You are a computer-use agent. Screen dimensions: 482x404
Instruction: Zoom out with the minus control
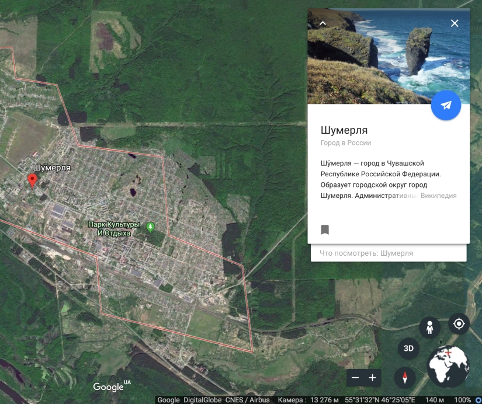coord(356,377)
